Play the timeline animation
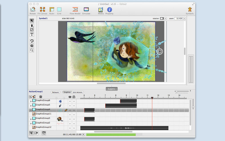Screen dimensions: 225x141 point(83,135)
